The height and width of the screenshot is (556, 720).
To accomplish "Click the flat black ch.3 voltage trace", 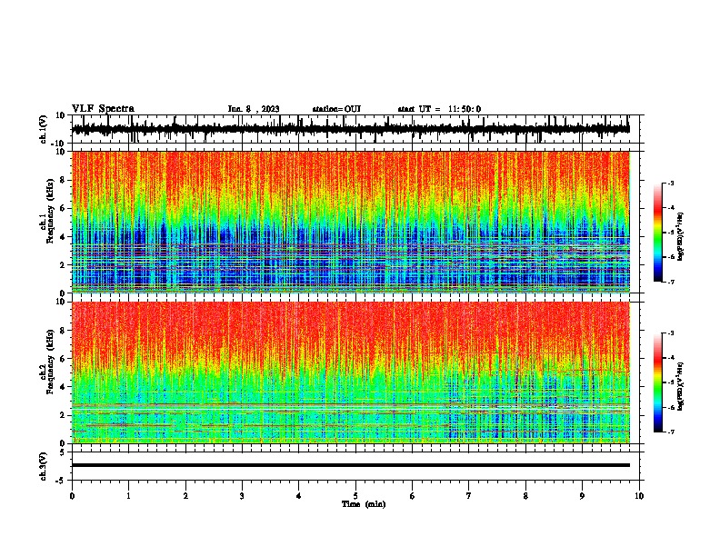I will coord(350,465).
